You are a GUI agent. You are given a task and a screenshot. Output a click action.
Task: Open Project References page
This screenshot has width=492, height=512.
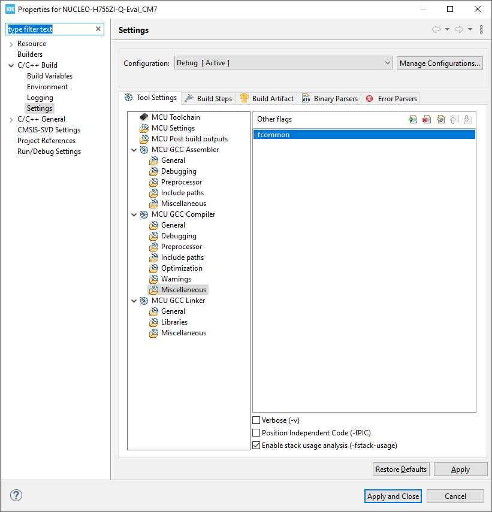click(46, 140)
